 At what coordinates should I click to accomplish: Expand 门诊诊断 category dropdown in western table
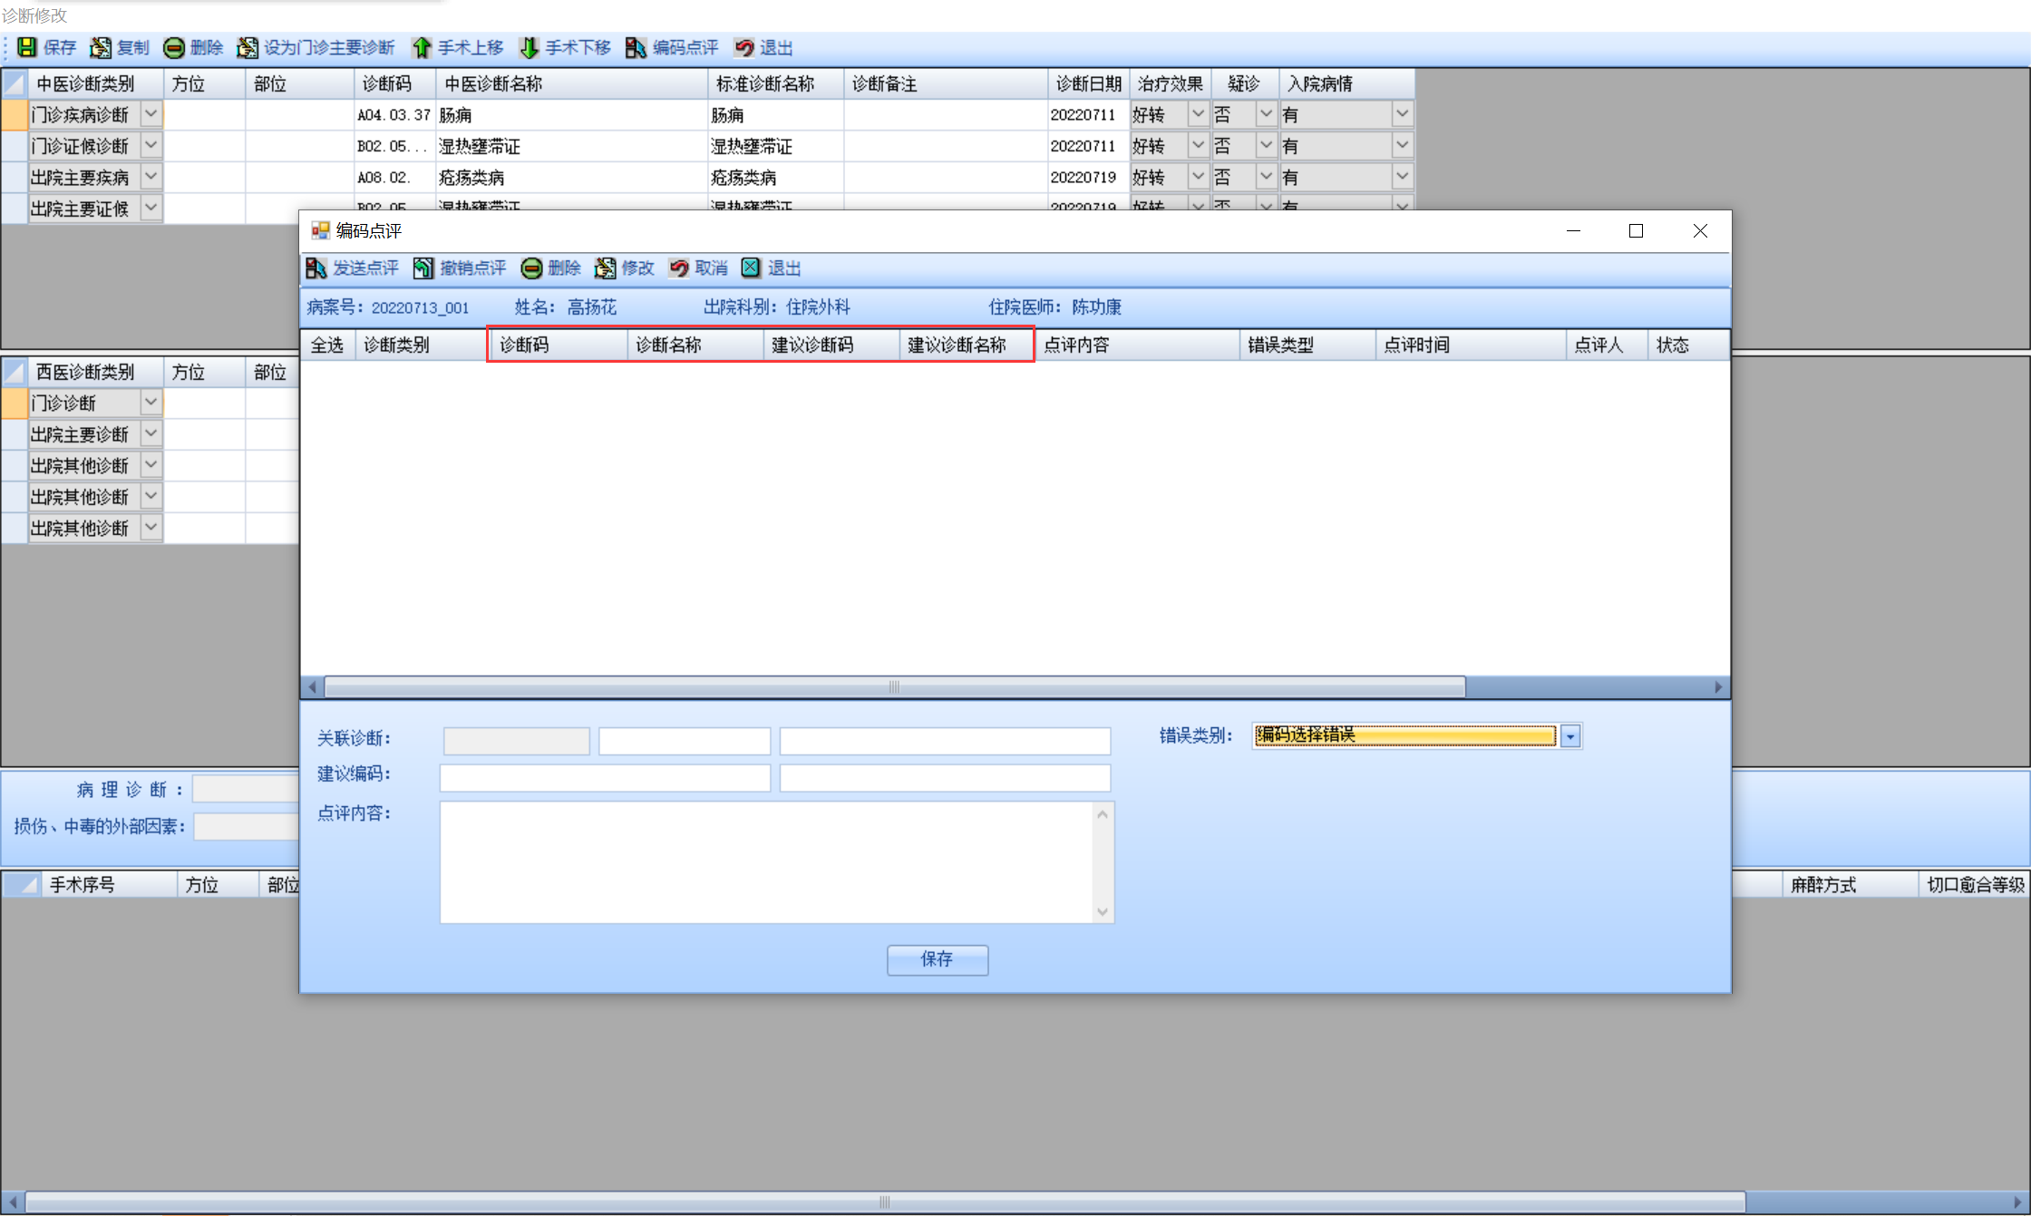click(151, 402)
